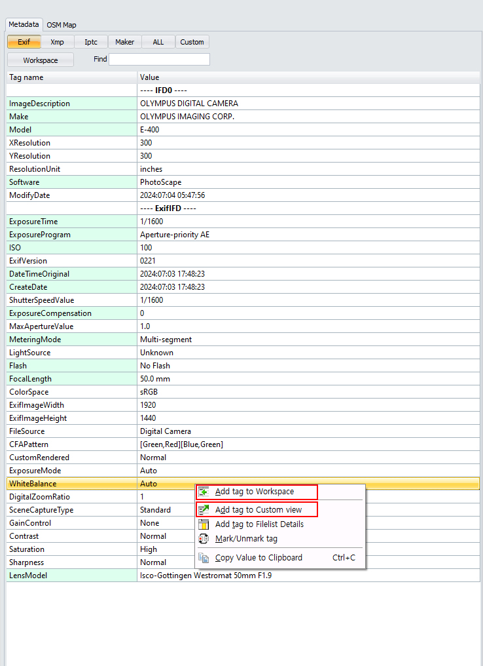Click the Mark/Unmark tag icon
Screen dimensions: 483x666
coord(204,539)
